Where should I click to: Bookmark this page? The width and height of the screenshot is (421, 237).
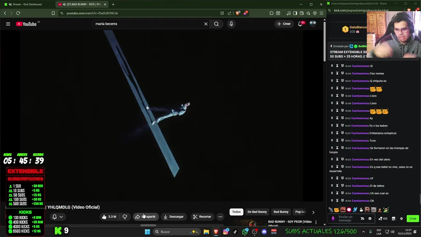[53, 13]
